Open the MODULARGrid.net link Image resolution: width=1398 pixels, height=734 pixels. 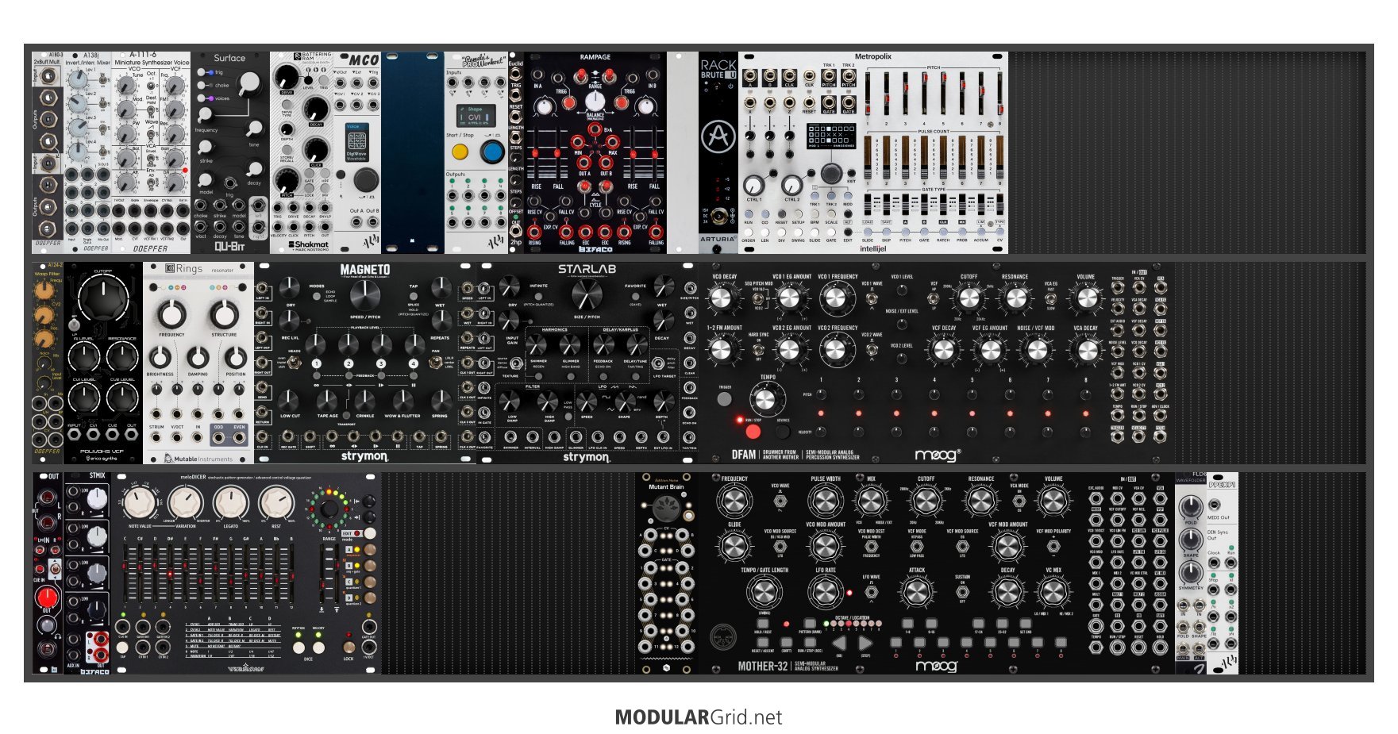[699, 717]
